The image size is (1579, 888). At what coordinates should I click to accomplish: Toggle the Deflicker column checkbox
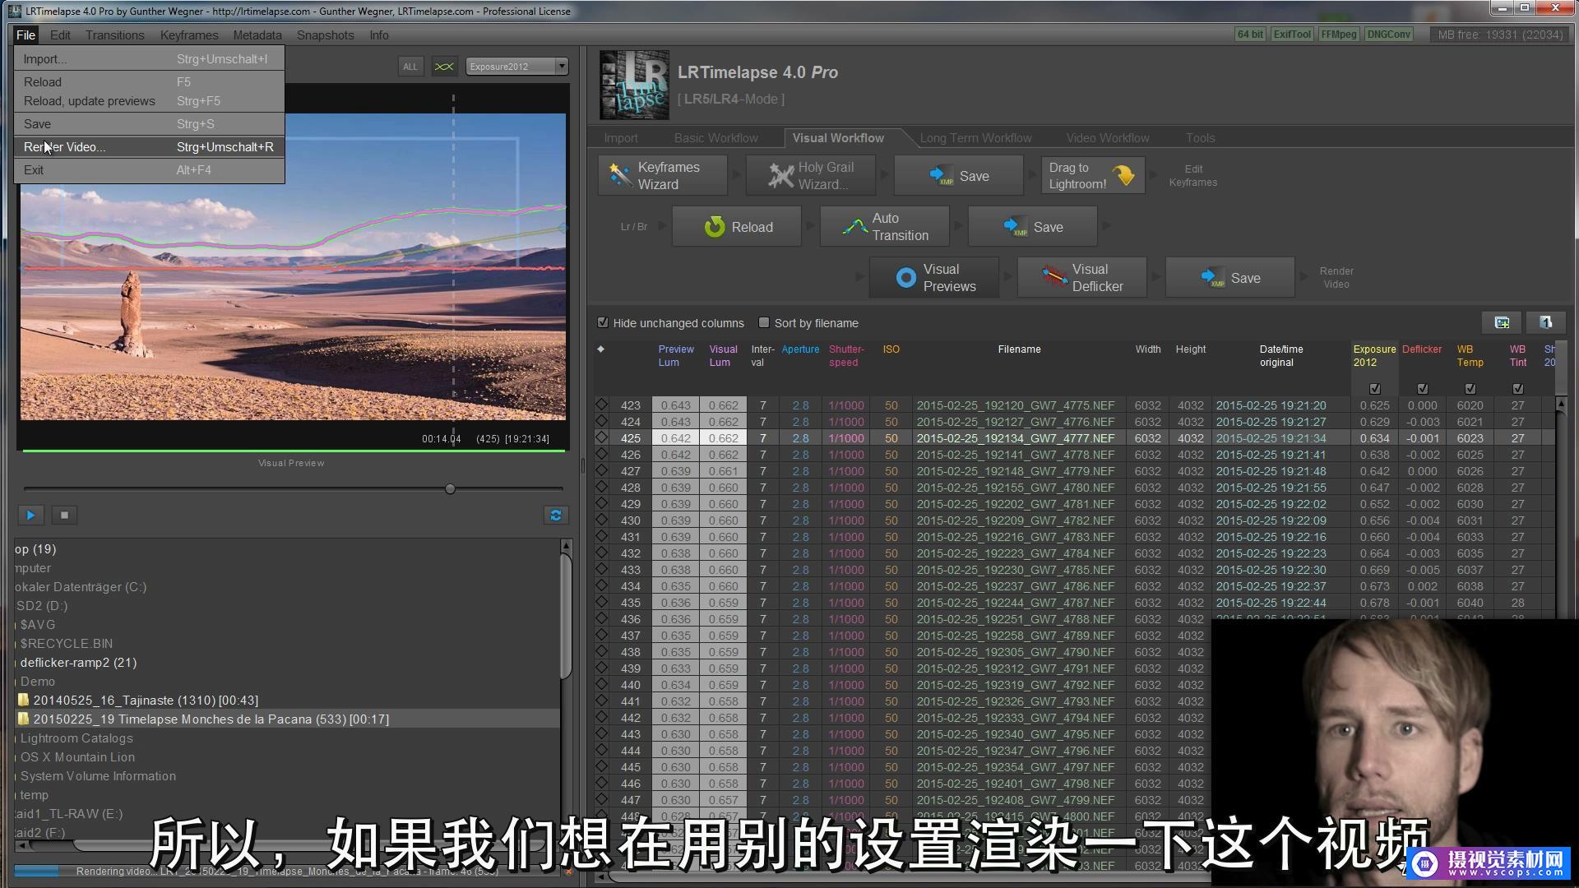1423,389
